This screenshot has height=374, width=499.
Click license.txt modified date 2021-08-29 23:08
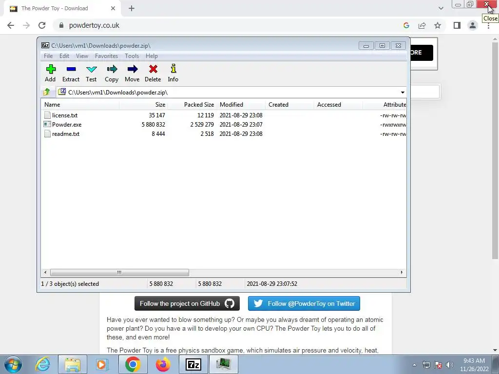click(x=241, y=115)
